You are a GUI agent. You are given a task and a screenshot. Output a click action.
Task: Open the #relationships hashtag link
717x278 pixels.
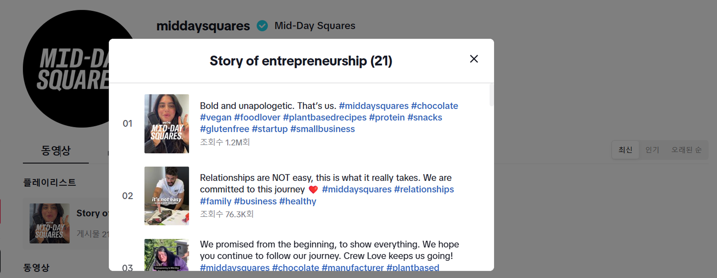point(424,189)
